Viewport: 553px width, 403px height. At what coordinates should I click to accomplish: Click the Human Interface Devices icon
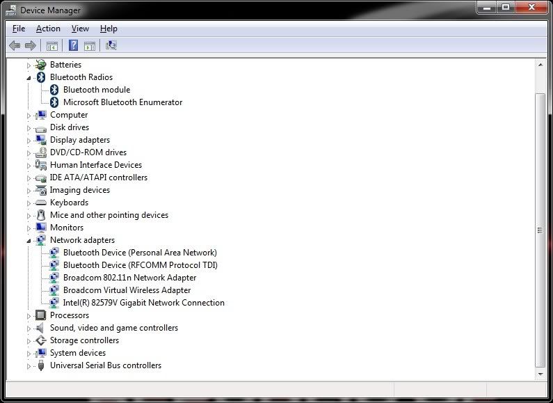[41, 165]
